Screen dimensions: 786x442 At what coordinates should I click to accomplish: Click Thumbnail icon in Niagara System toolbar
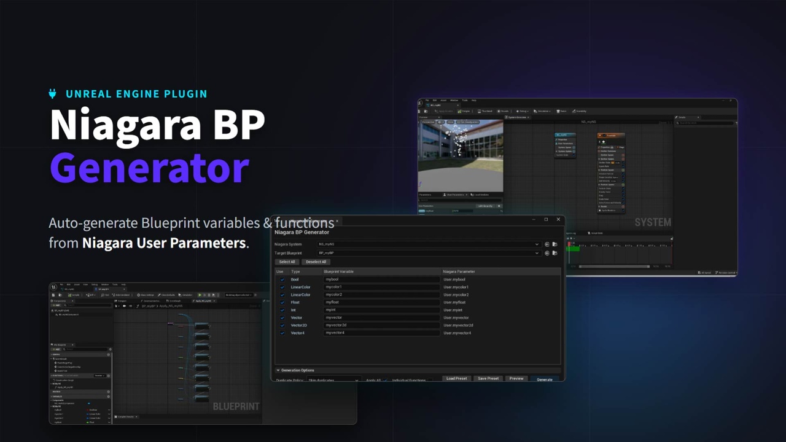(484, 111)
